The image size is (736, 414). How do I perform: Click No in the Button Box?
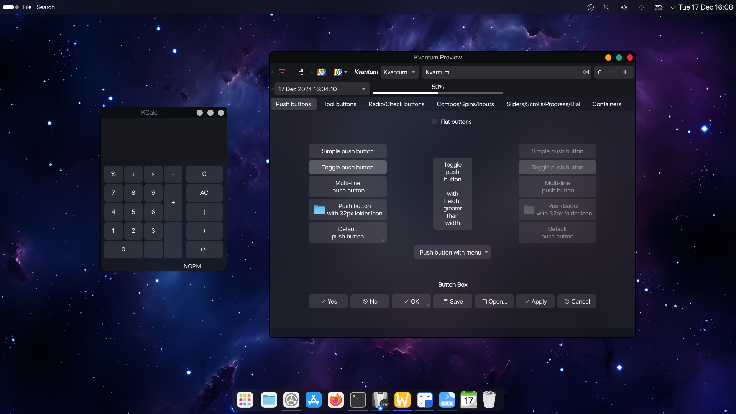coord(370,301)
